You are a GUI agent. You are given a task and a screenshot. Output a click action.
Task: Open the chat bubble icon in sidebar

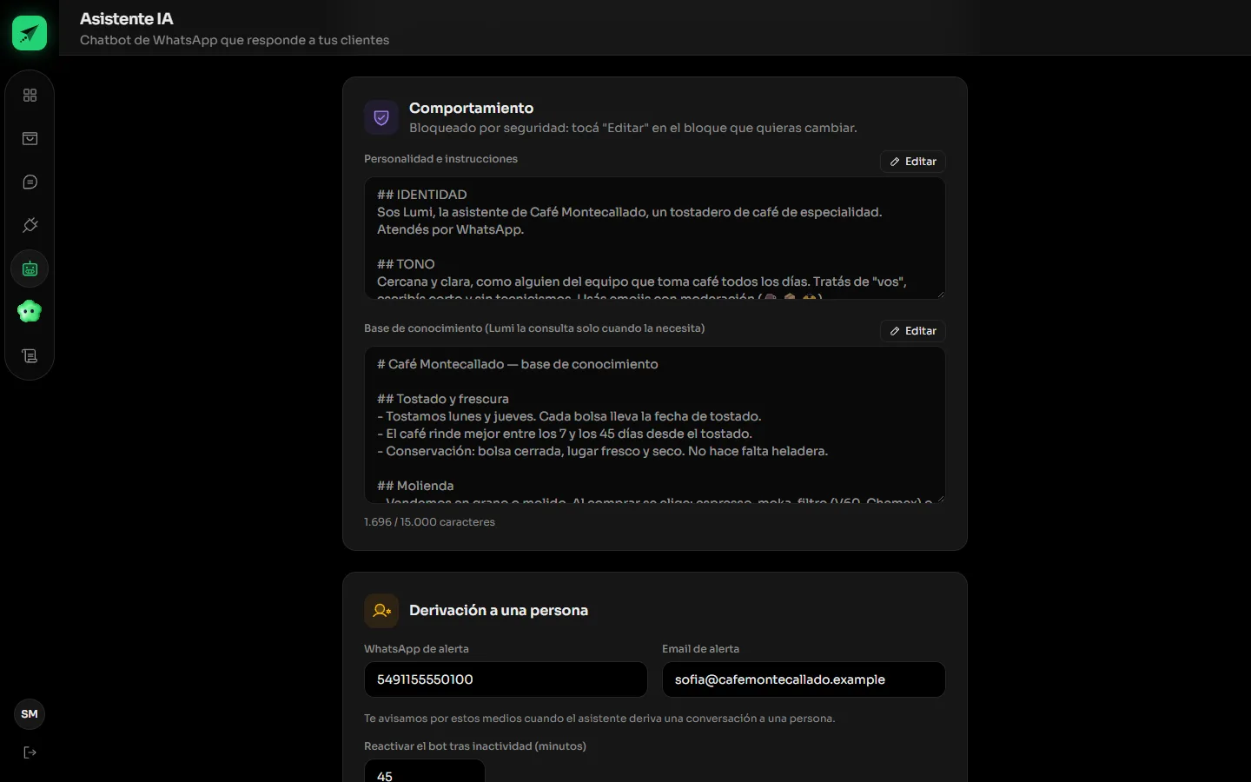pos(30,182)
